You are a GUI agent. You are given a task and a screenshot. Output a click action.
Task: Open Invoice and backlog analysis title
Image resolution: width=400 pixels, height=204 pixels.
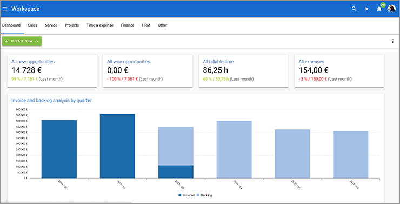tap(51, 100)
